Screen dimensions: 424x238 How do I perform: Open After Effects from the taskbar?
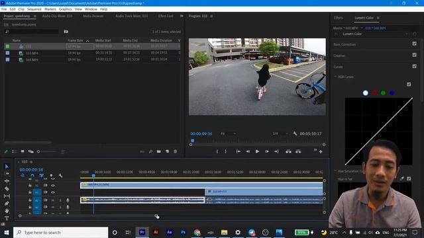tap(170, 232)
